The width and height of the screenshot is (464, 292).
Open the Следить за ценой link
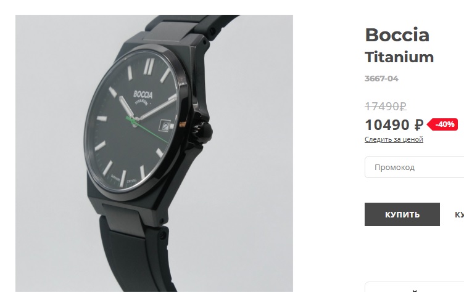tap(394, 139)
